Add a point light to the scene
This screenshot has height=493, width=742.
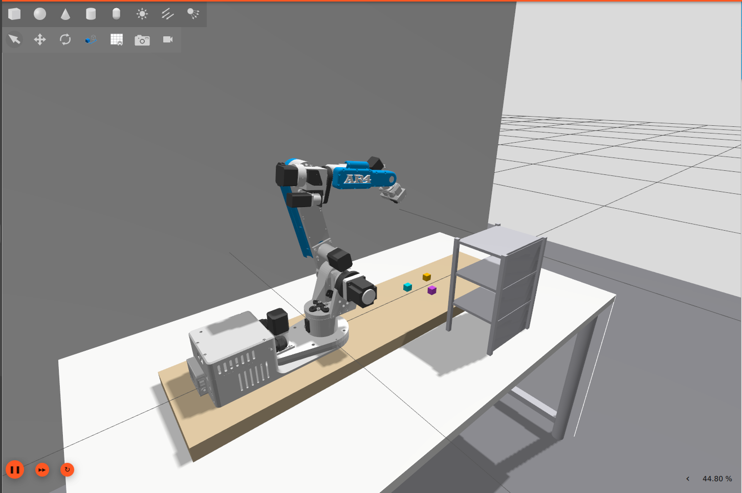click(142, 14)
